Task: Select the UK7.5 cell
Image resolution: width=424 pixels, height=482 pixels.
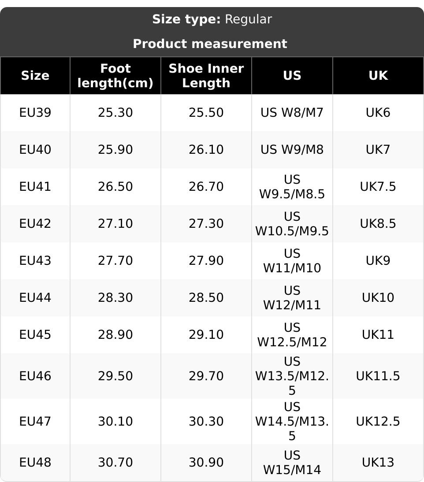Action: click(378, 187)
